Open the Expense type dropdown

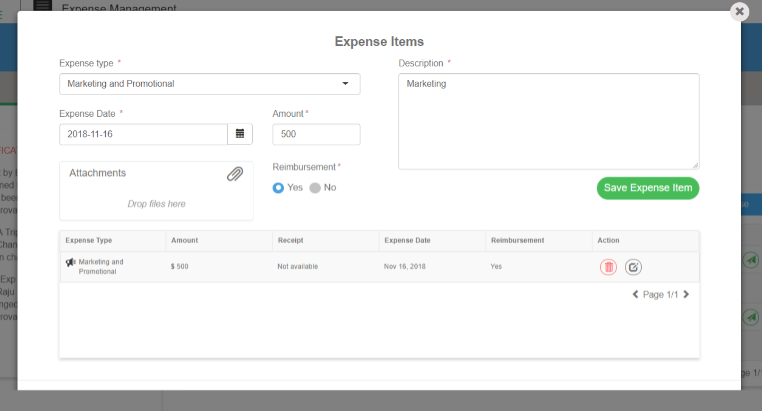(x=209, y=84)
